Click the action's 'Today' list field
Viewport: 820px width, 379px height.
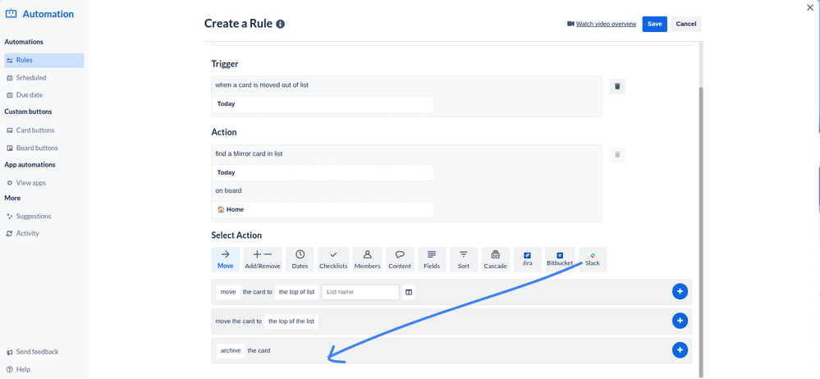click(323, 172)
